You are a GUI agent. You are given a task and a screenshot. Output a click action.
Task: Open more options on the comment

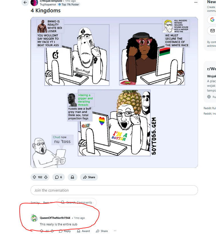[115, 231]
